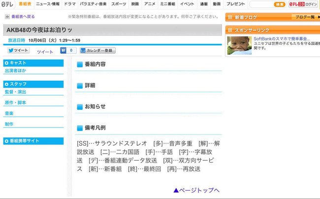This screenshot has height=199, width=320.
Task: Go to the プレゼント section
Action: point(235,4)
